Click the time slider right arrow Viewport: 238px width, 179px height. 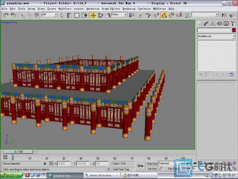(x=35, y=151)
